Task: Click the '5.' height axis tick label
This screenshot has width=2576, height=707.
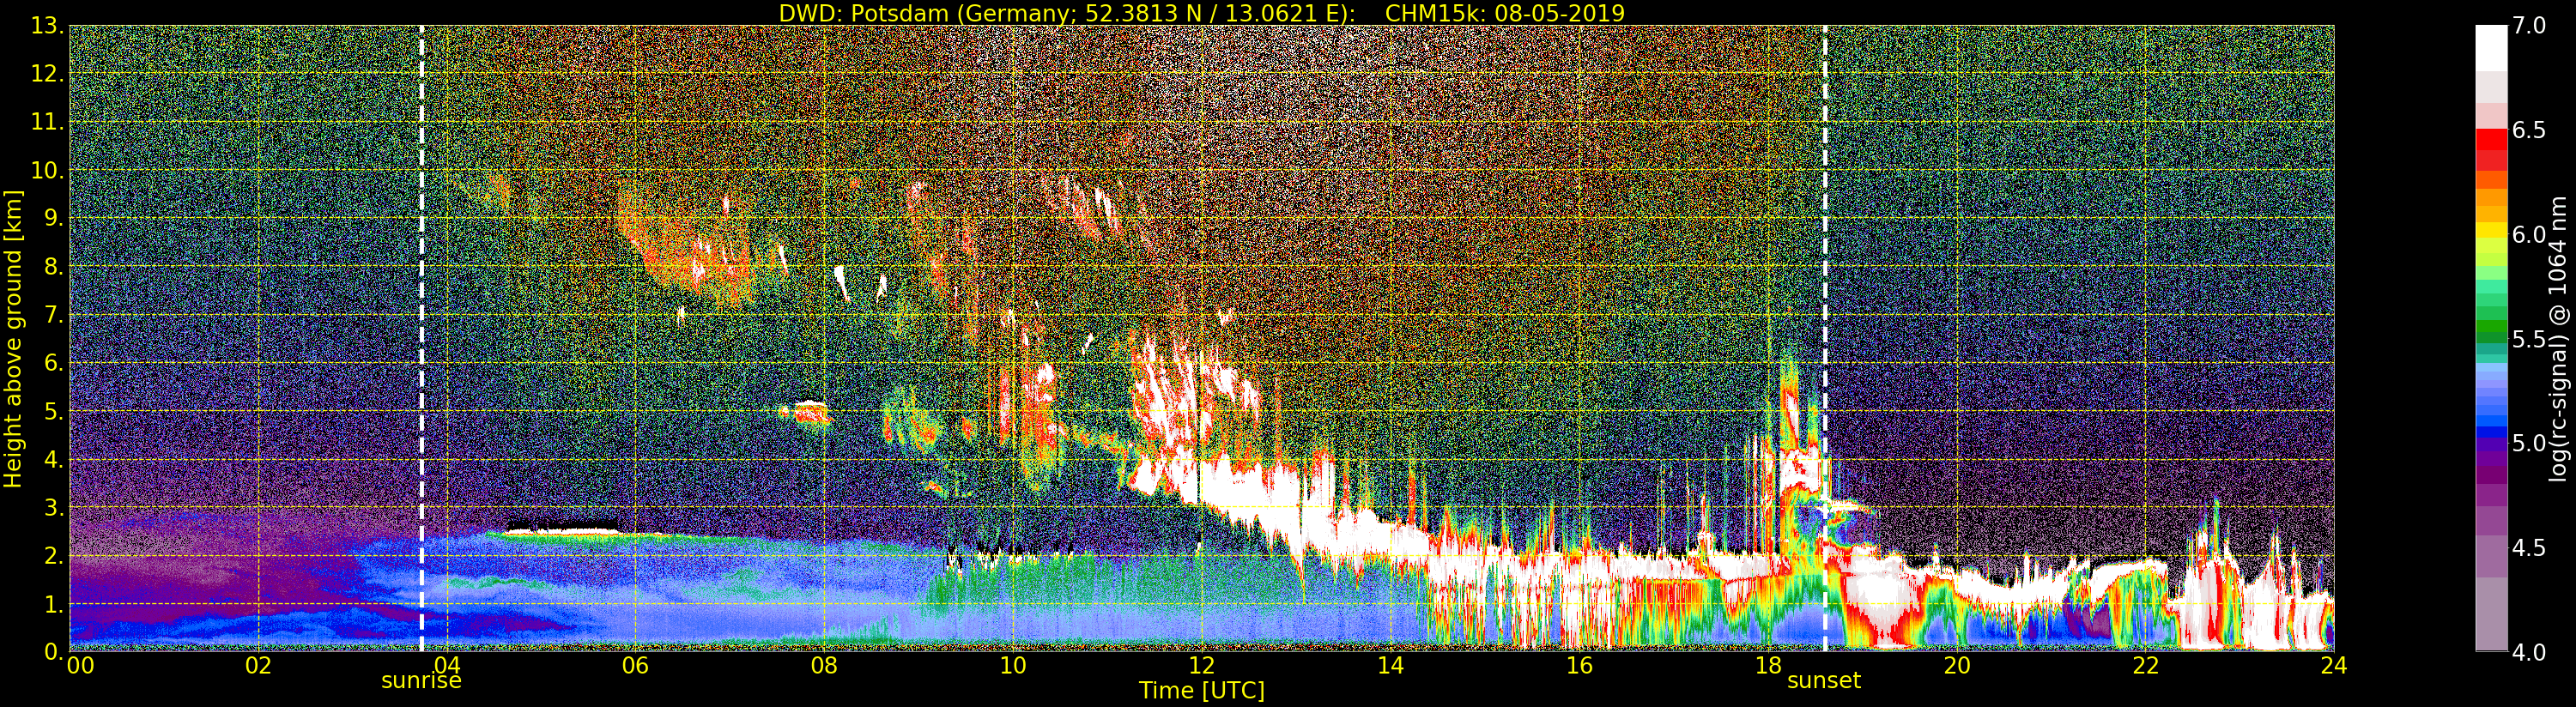Action: coord(54,411)
